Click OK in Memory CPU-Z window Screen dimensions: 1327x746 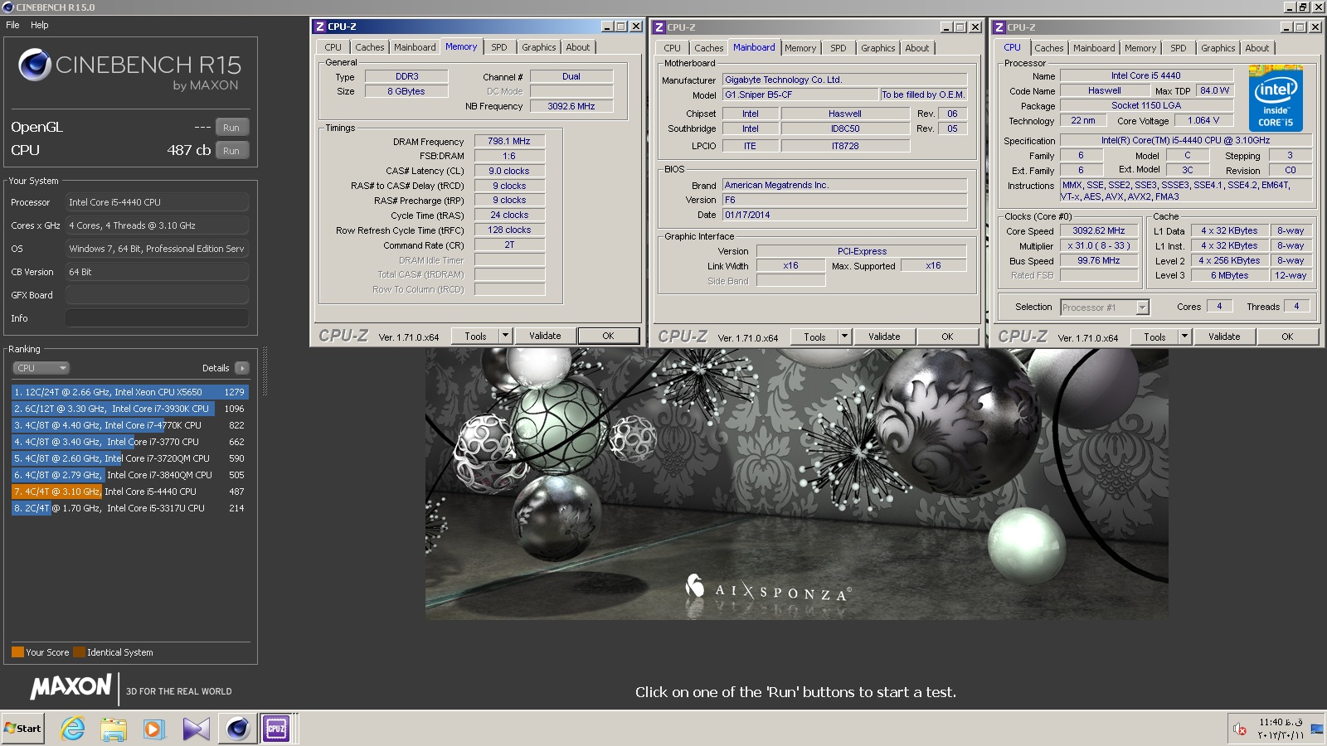[608, 336]
